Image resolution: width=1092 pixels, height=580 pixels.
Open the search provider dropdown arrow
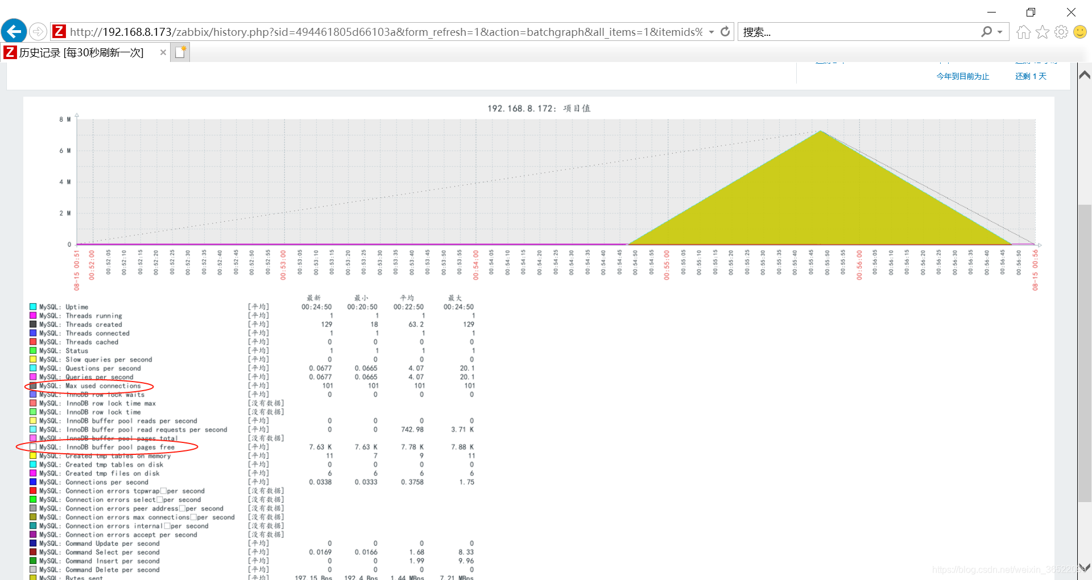[x=1000, y=32]
